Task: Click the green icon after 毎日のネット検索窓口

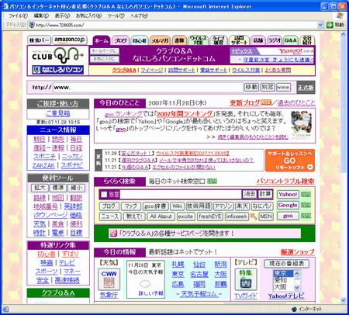Action: click(212, 182)
